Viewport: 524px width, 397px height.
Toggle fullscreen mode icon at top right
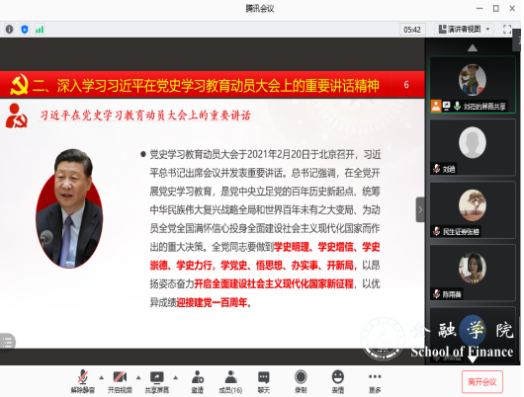(x=507, y=30)
